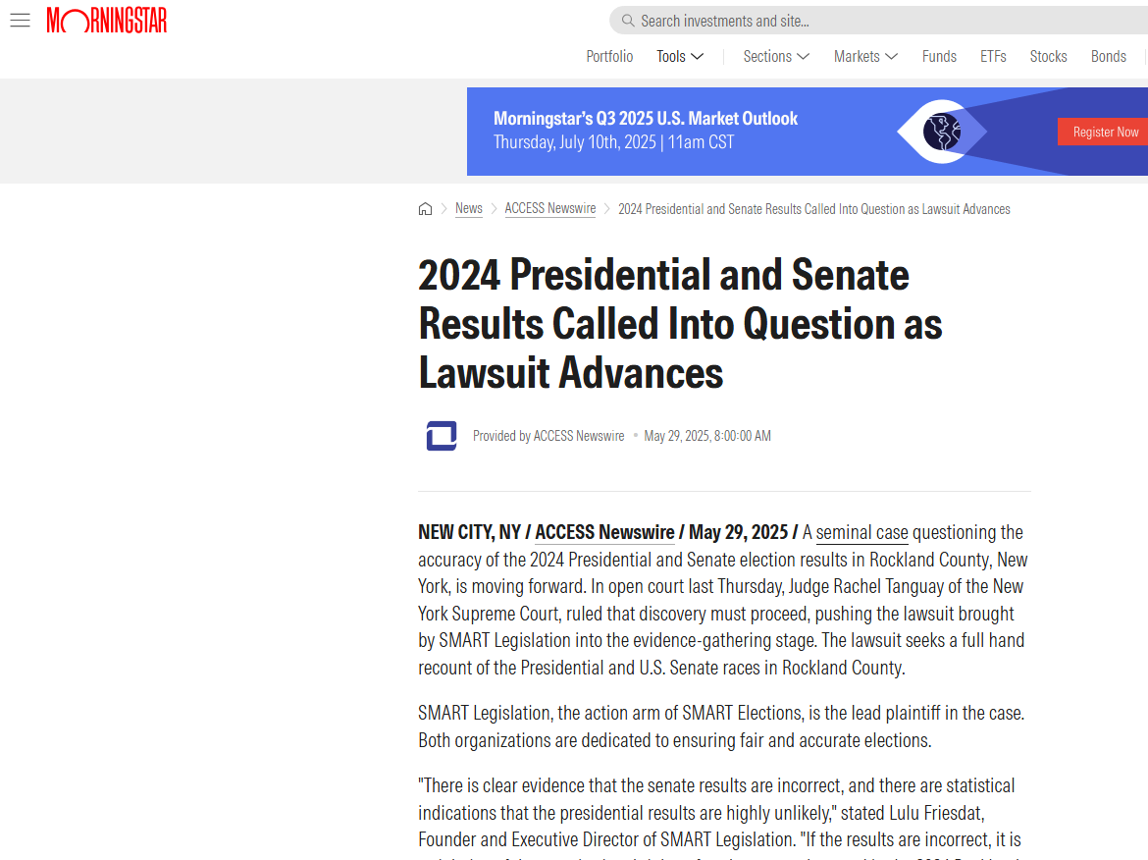The width and height of the screenshot is (1148, 860).
Task: Click the current-page breadcrumb article title
Action: point(814,209)
